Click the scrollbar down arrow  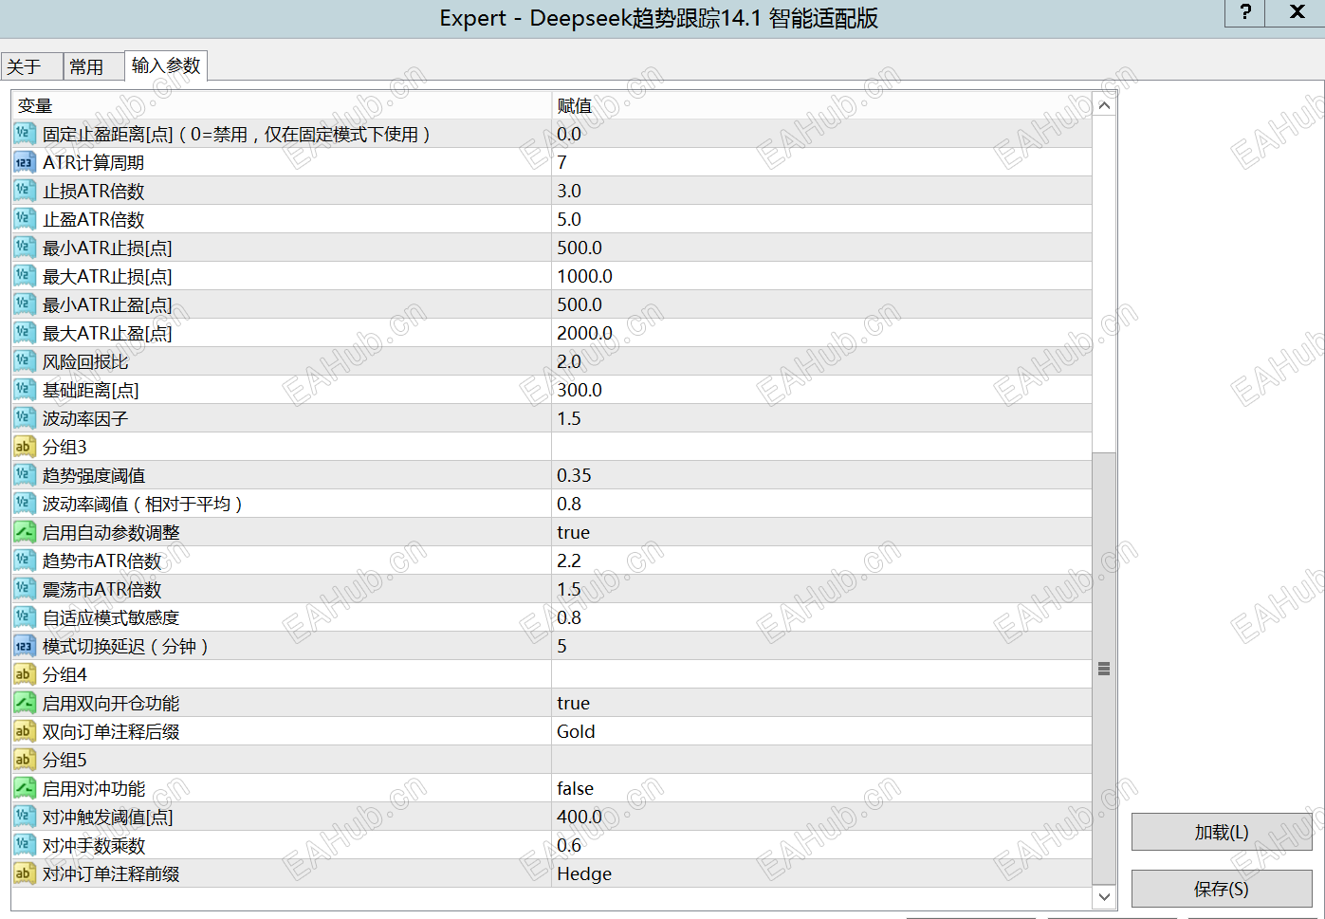click(x=1103, y=896)
